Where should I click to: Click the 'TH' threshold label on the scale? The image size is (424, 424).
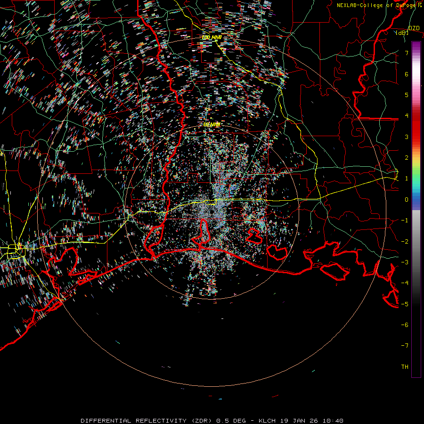(x=405, y=367)
